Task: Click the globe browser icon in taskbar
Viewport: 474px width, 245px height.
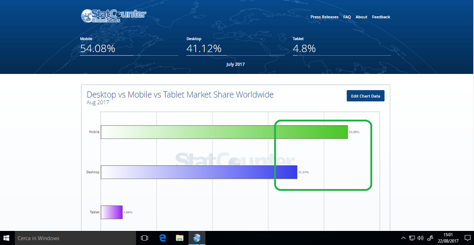Action: tap(197, 238)
